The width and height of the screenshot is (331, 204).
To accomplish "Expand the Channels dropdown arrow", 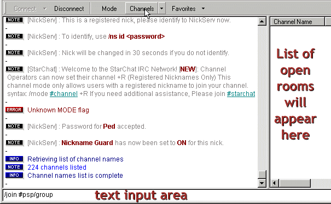I will coord(161,9).
